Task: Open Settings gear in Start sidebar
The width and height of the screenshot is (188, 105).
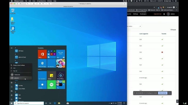Action: pos(11,95)
